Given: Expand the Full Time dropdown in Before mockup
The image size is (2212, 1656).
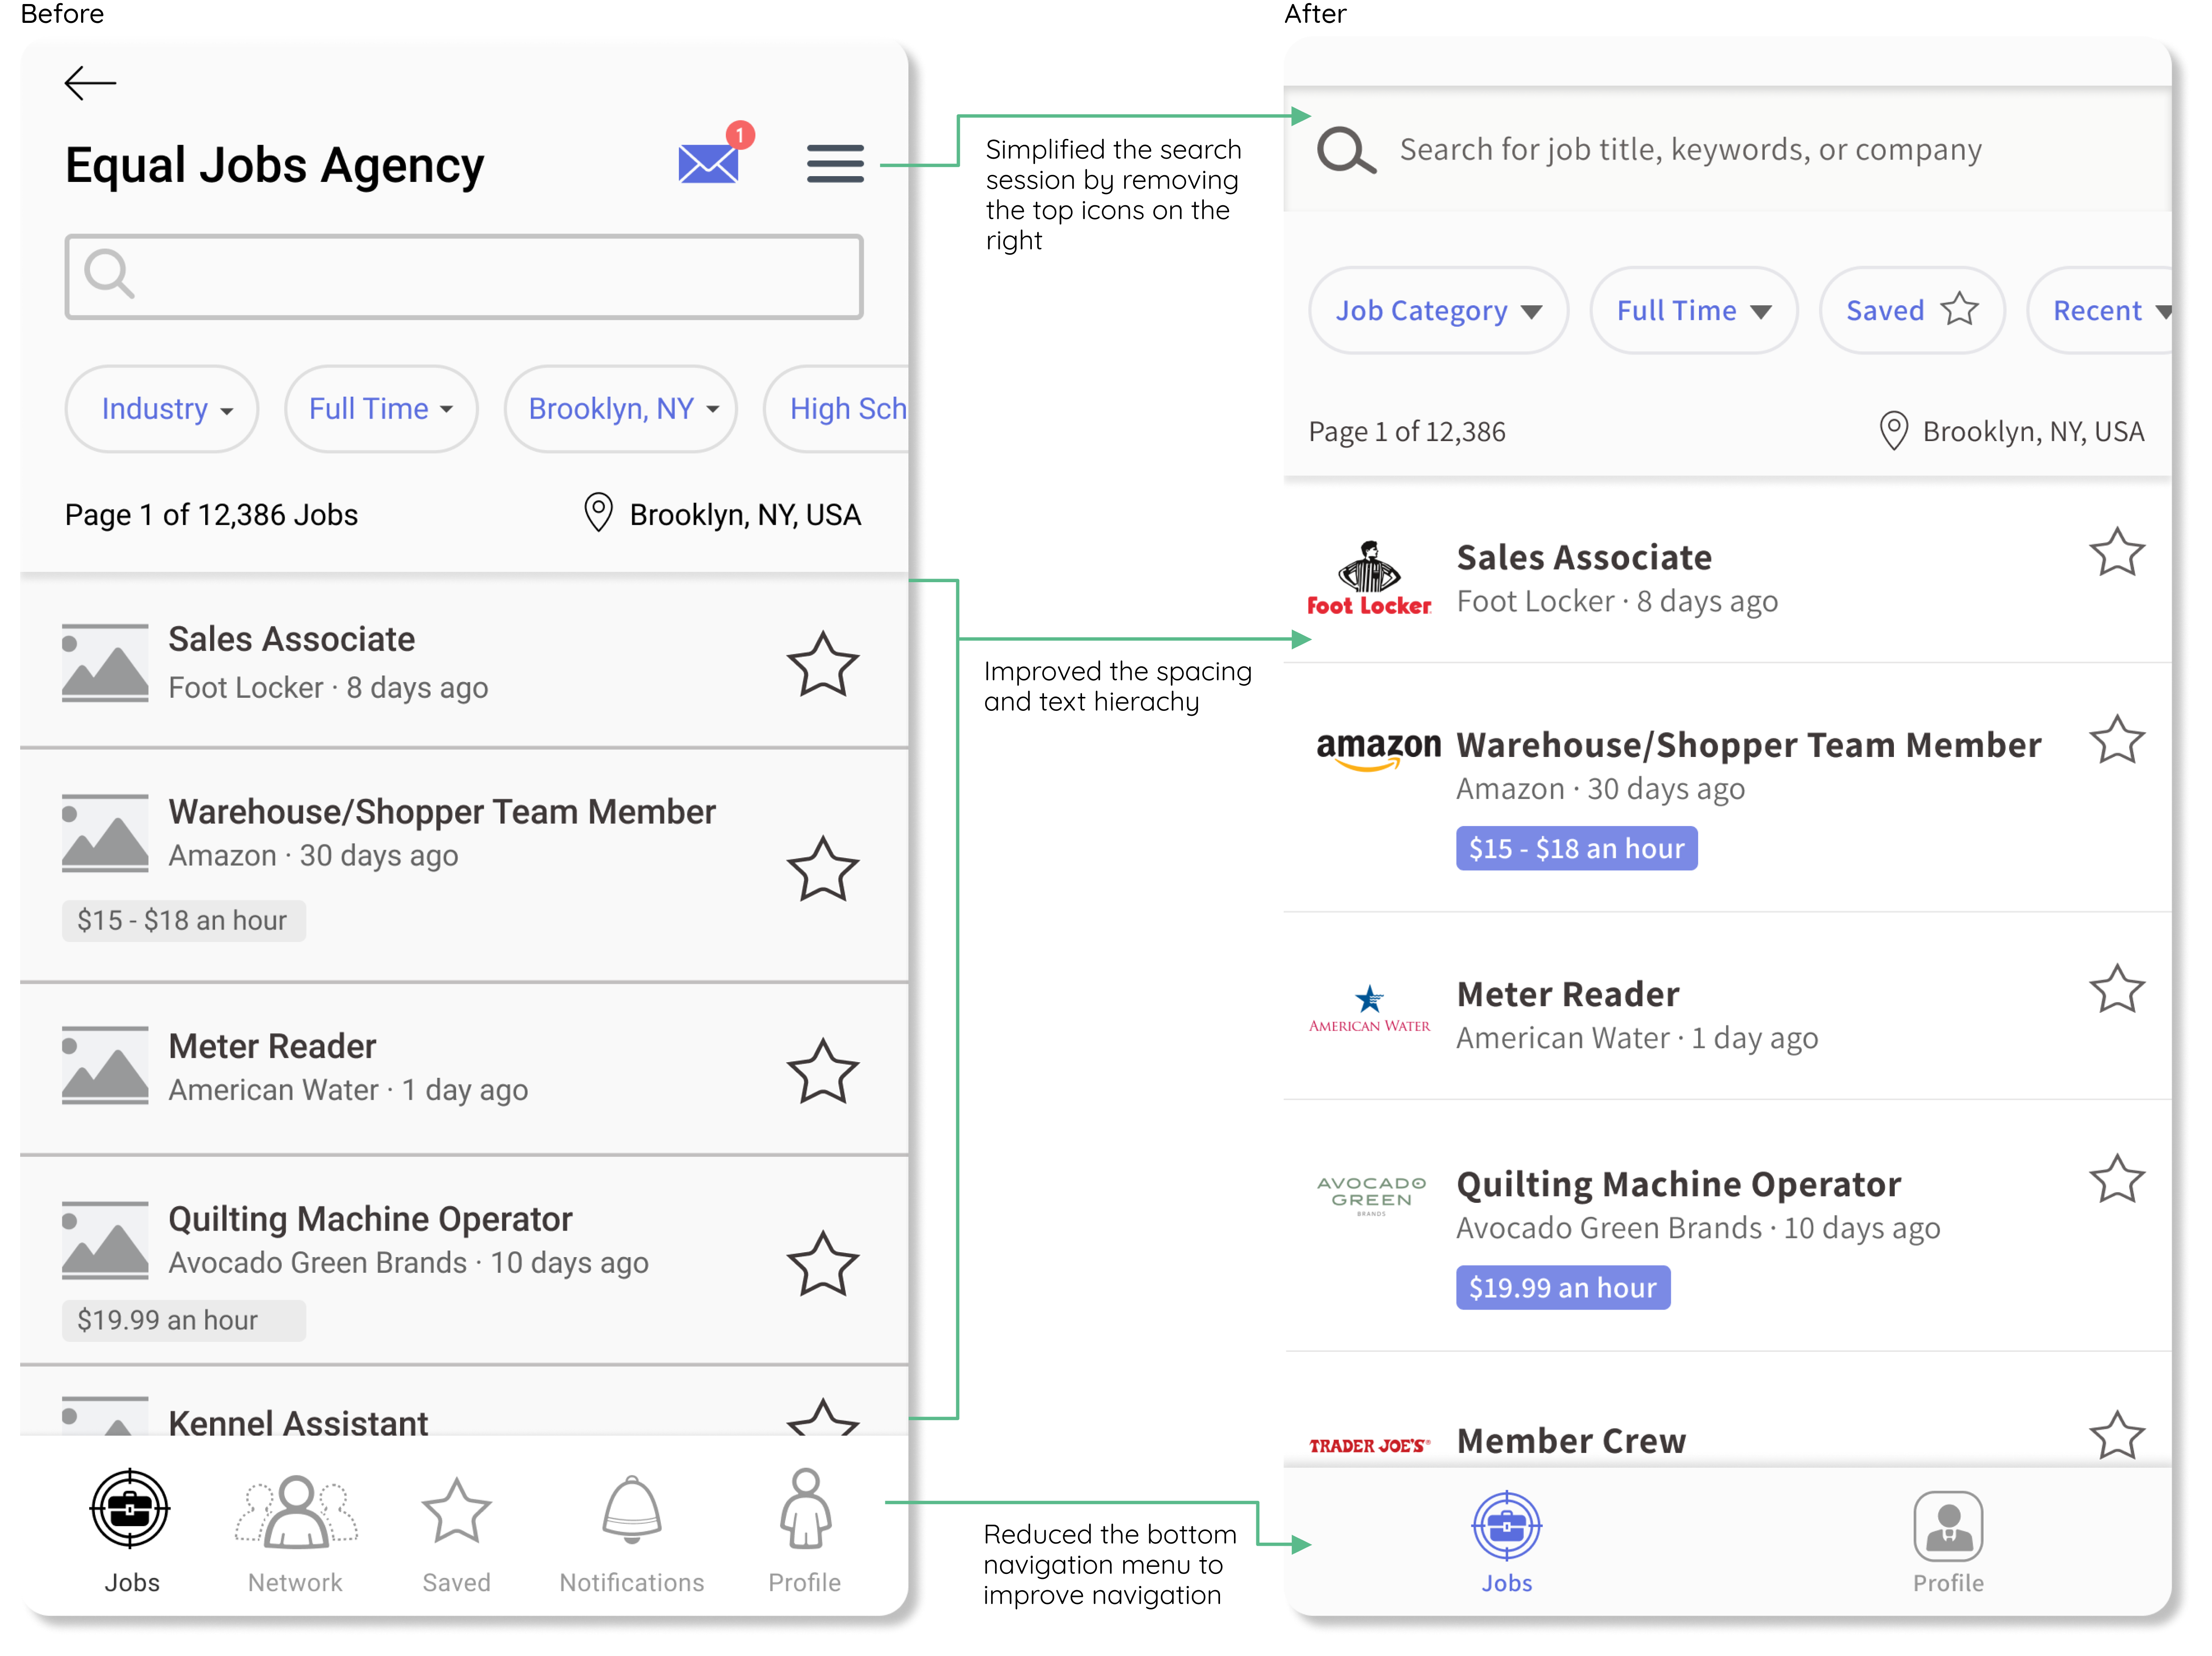Looking at the screenshot, I should coord(381,409).
